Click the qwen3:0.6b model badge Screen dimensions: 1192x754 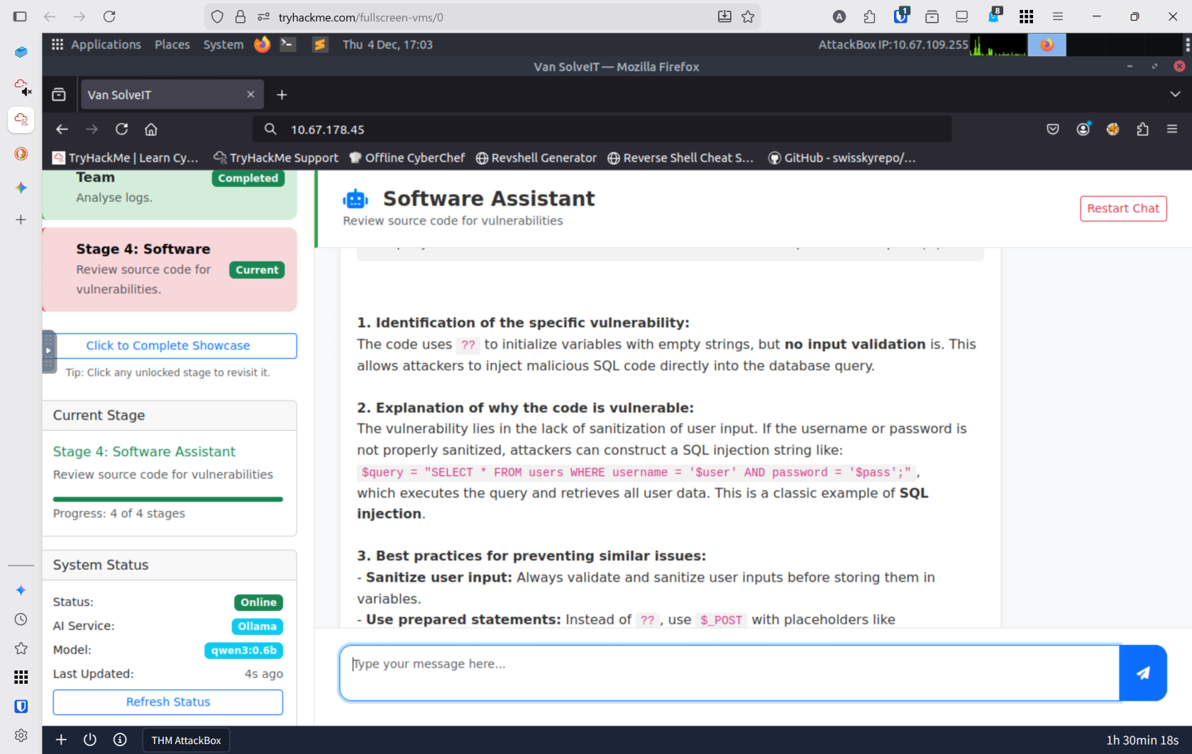pyautogui.click(x=243, y=651)
